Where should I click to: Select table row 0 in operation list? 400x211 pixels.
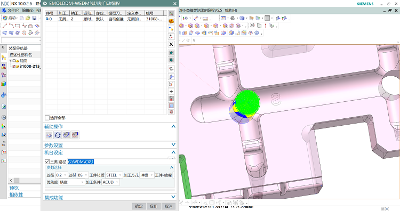[x=106, y=19]
